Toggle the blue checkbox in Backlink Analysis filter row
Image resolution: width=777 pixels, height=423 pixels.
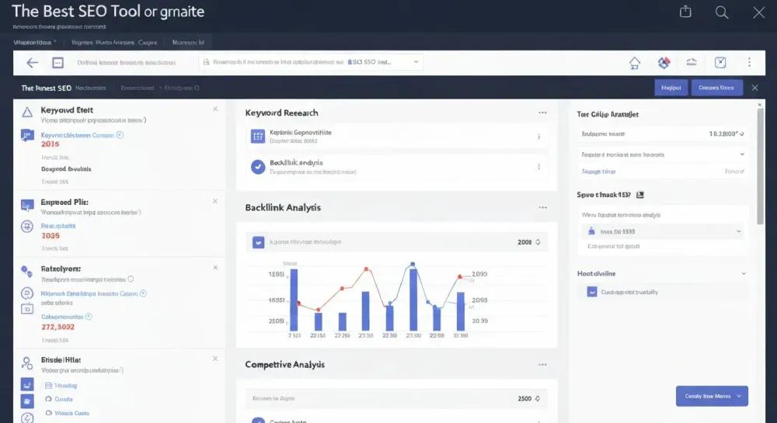(x=258, y=242)
